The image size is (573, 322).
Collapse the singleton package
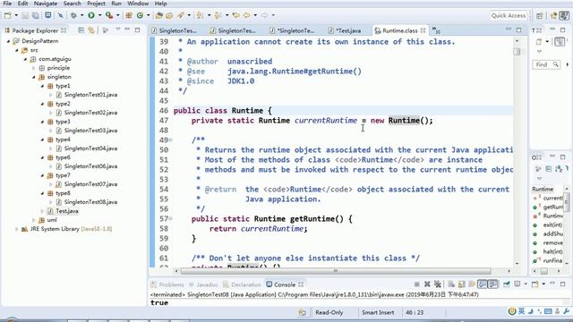[34, 77]
